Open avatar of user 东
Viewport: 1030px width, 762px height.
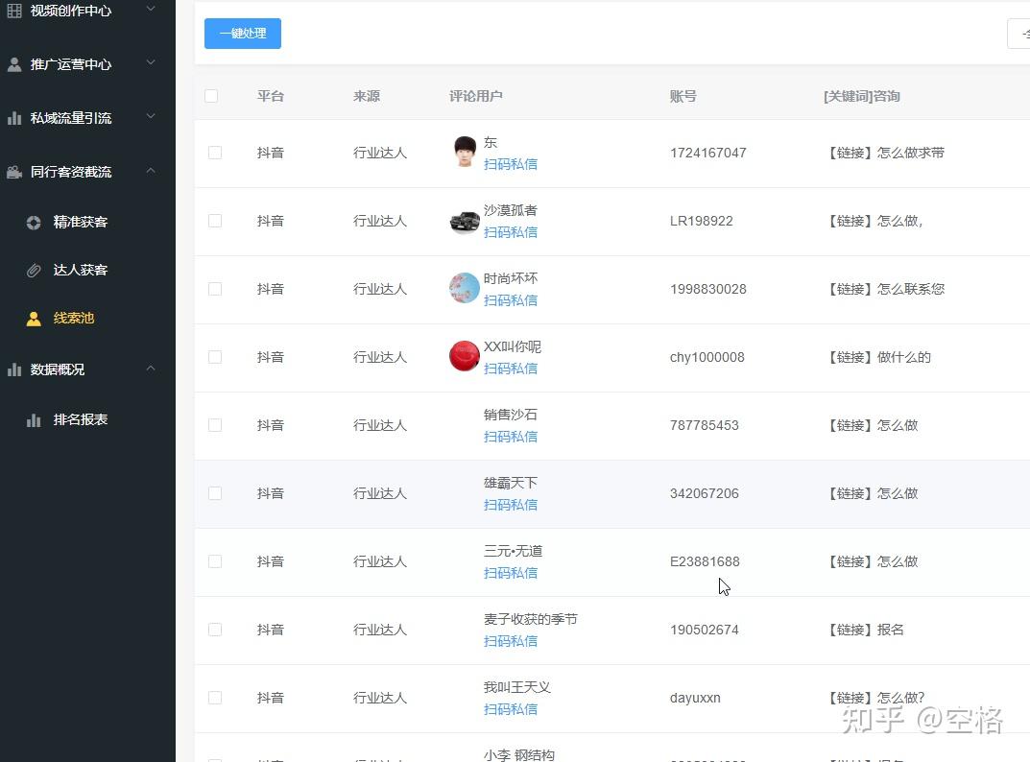465,152
